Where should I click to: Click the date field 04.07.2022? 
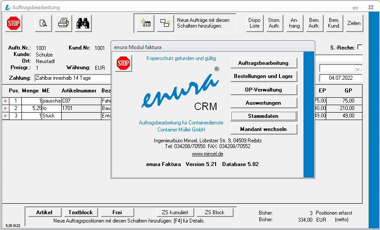pyautogui.click(x=341, y=78)
